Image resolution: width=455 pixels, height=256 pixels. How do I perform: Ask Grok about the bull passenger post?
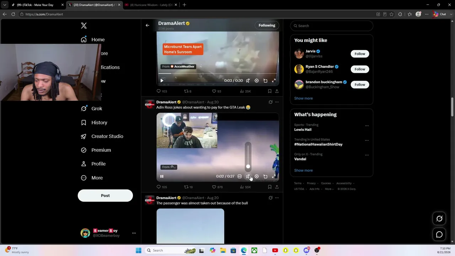click(x=271, y=198)
